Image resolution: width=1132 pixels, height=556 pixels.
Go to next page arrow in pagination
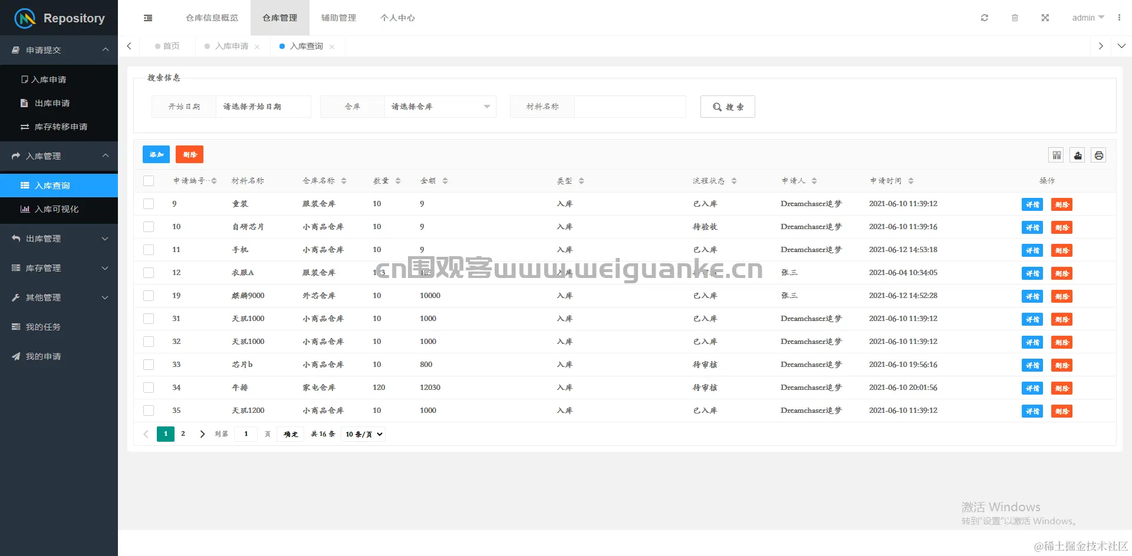coord(202,434)
